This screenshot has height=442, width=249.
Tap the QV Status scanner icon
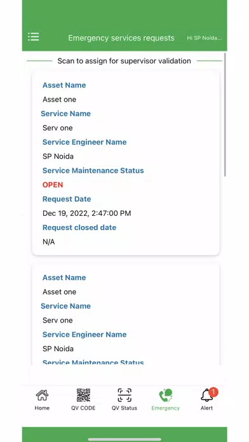[124, 395]
